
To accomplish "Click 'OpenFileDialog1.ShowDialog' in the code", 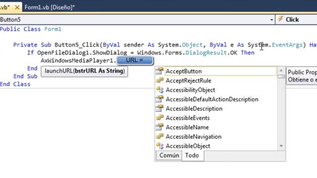I will (82, 53).
